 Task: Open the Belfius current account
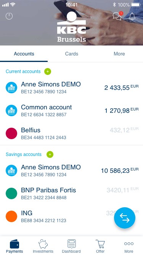coord(72,133)
